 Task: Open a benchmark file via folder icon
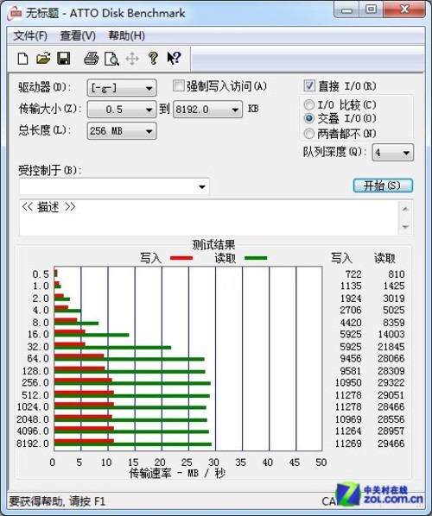tap(43, 59)
